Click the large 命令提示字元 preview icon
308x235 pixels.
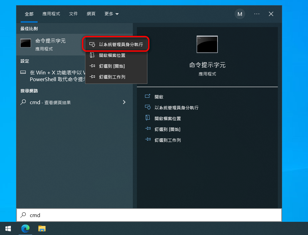pos(207,44)
